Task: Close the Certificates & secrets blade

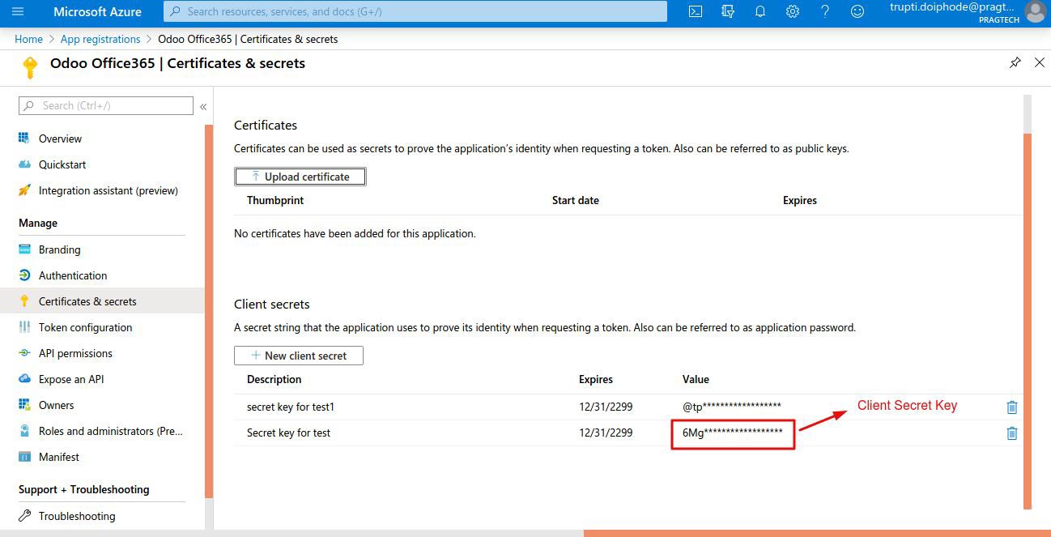Action: [x=1040, y=62]
